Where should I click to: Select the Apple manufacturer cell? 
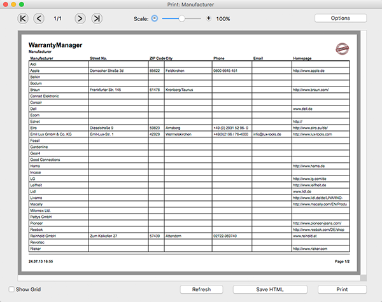[x=59, y=71]
